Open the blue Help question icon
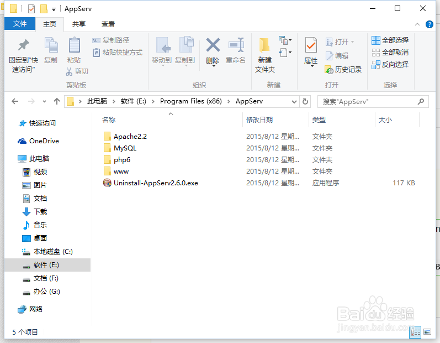Image resolution: width=440 pixels, height=343 pixels. [x=430, y=24]
